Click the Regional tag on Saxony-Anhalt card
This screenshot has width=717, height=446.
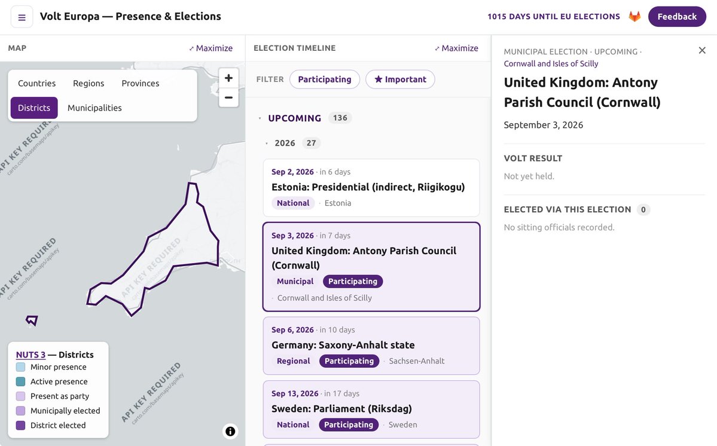pos(293,361)
